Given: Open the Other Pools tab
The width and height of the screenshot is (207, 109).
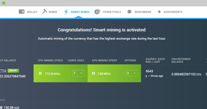Looking at the screenshot, I should [108, 12].
